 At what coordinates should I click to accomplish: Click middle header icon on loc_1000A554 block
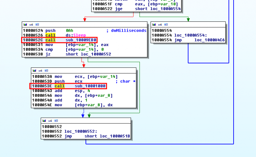coord(160,24)
